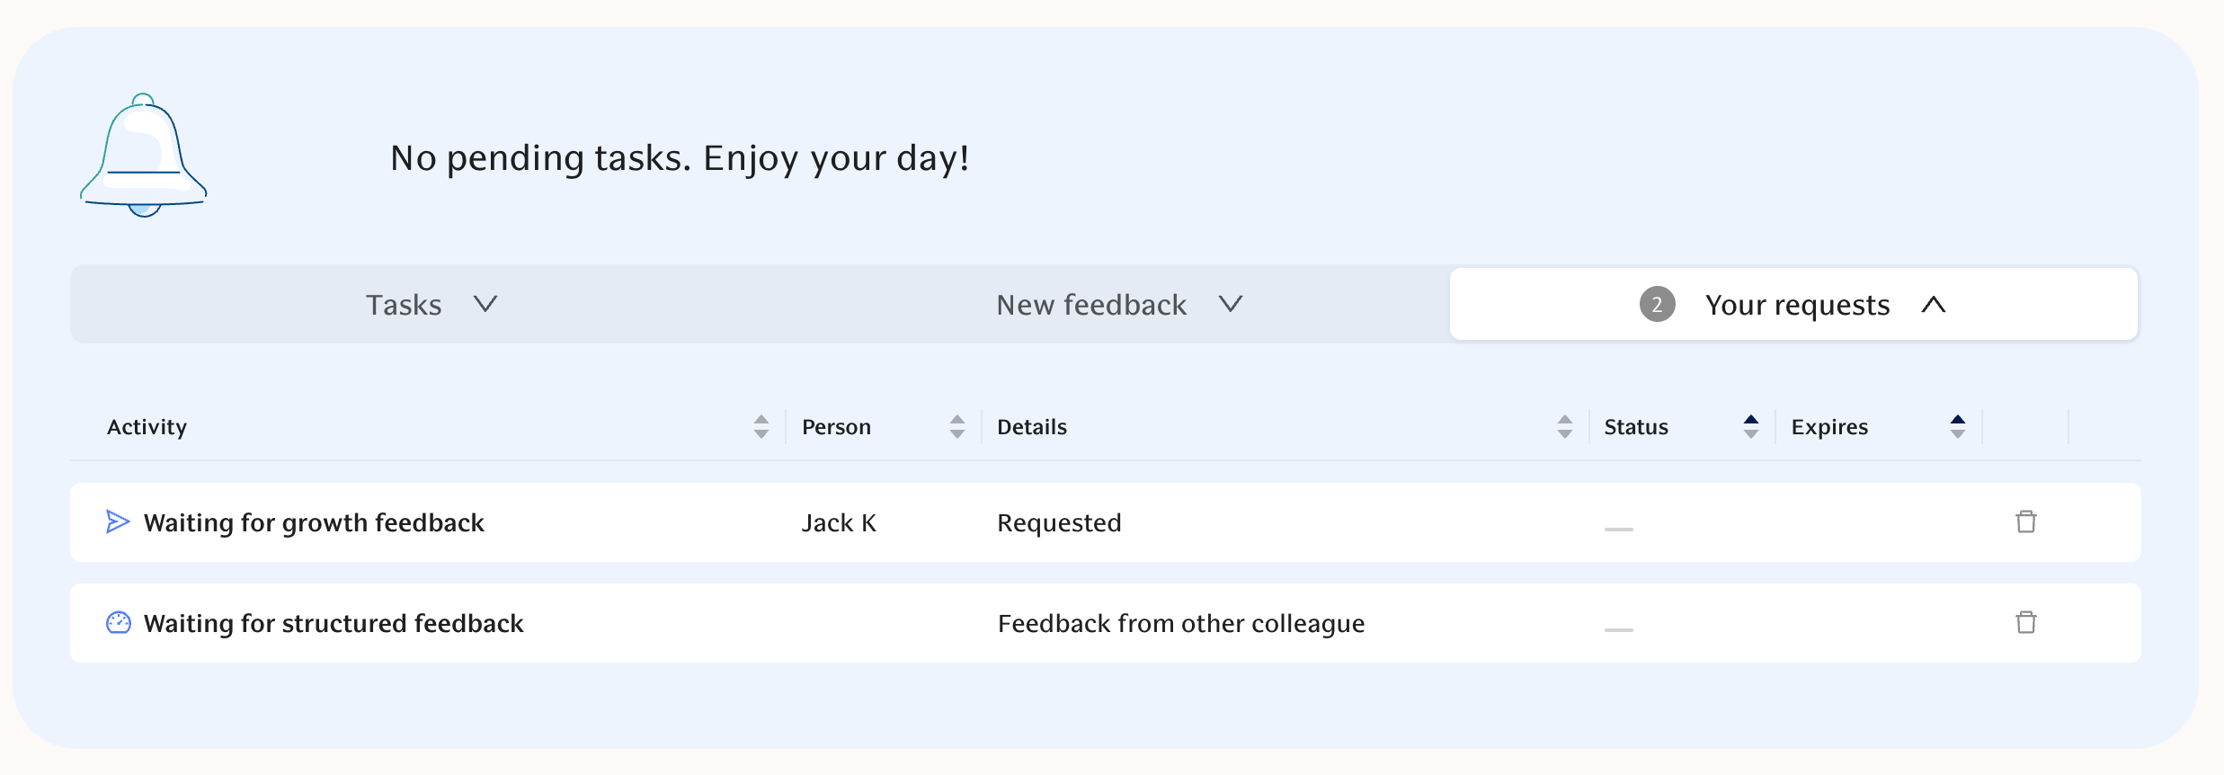The height and width of the screenshot is (775, 2224).
Task: Click the notification bell icon
Action: pos(144,156)
